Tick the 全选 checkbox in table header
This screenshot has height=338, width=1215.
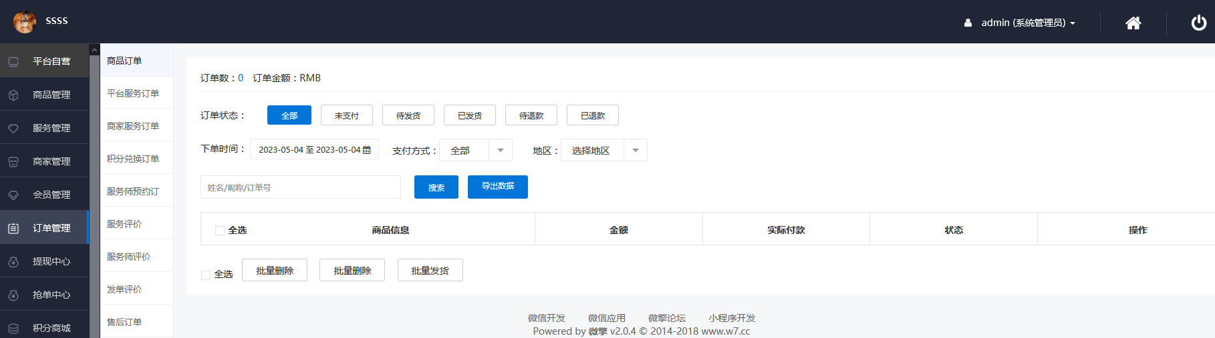click(x=219, y=231)
